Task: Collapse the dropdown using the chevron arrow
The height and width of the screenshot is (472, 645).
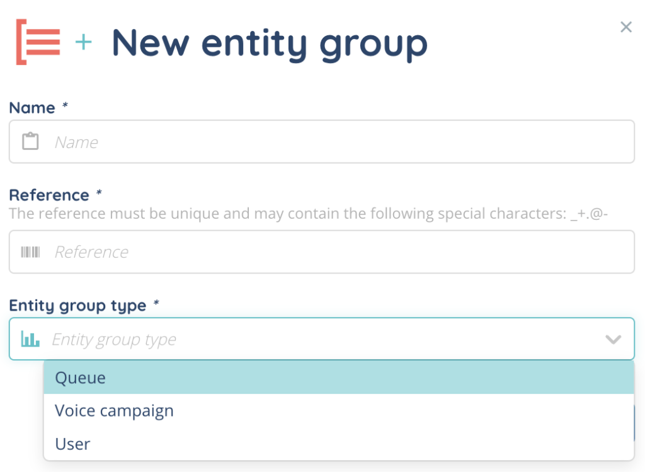Action: [613, 340]
